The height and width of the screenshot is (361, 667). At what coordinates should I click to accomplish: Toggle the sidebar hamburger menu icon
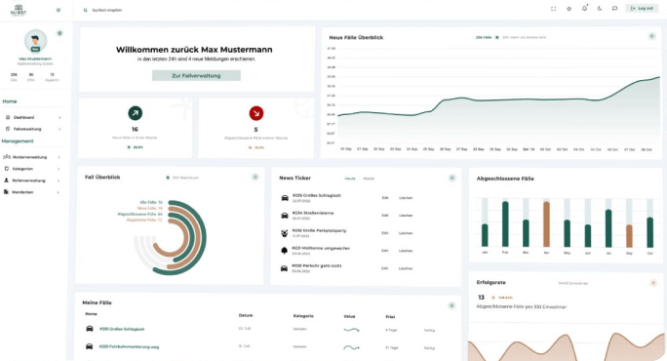click(59, 10)
